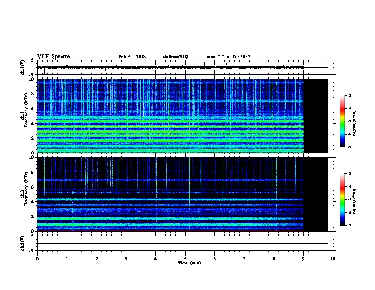Click tick label "7" on the Time axis
375x290 pixels.
click(244, 259)
